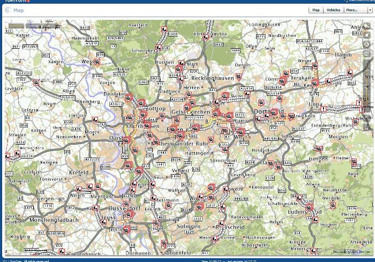Select the olive map-type button on the map
375x262 pixels.
coord(16,26)
